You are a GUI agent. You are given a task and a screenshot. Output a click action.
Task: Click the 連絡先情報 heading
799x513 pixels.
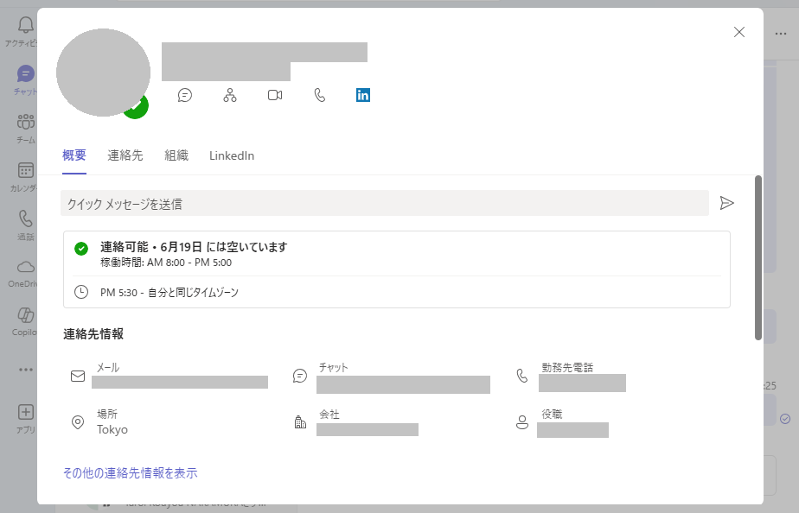tap(93, 334)
